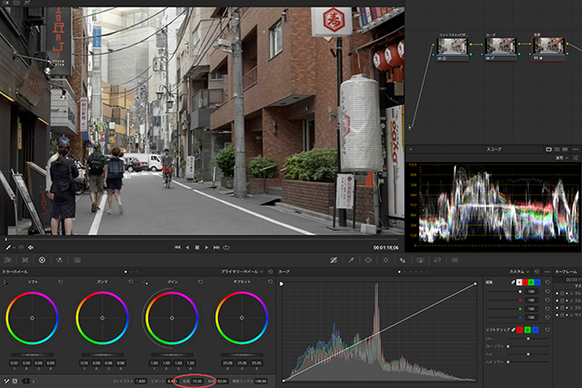The image size is (582, 388).
Task: Click the Contrast value field
Action: [x=140, y=381]
